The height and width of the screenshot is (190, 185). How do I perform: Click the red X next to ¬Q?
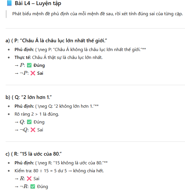point(33,130)
